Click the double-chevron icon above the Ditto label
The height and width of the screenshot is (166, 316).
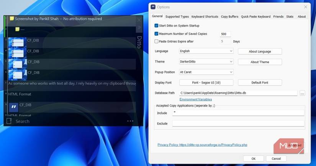tap(139, 28)
